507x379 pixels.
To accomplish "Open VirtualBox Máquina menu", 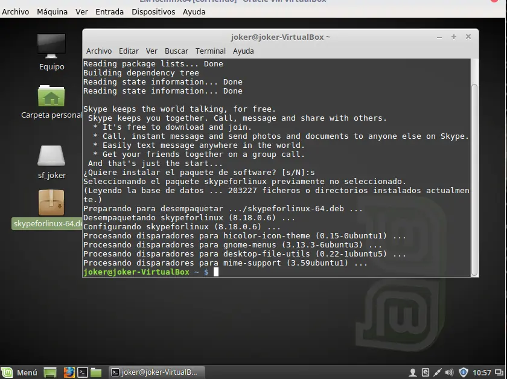I will [x=52, y=12].
